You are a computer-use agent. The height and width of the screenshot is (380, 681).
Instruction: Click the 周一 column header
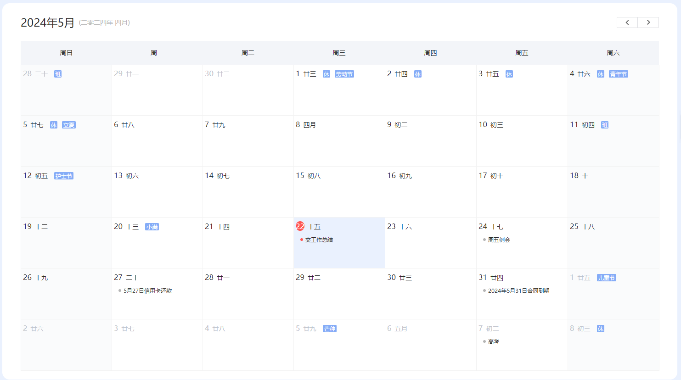click(x=157, y=53)
